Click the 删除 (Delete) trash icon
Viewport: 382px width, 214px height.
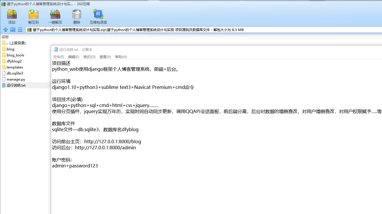click(77, 14)
